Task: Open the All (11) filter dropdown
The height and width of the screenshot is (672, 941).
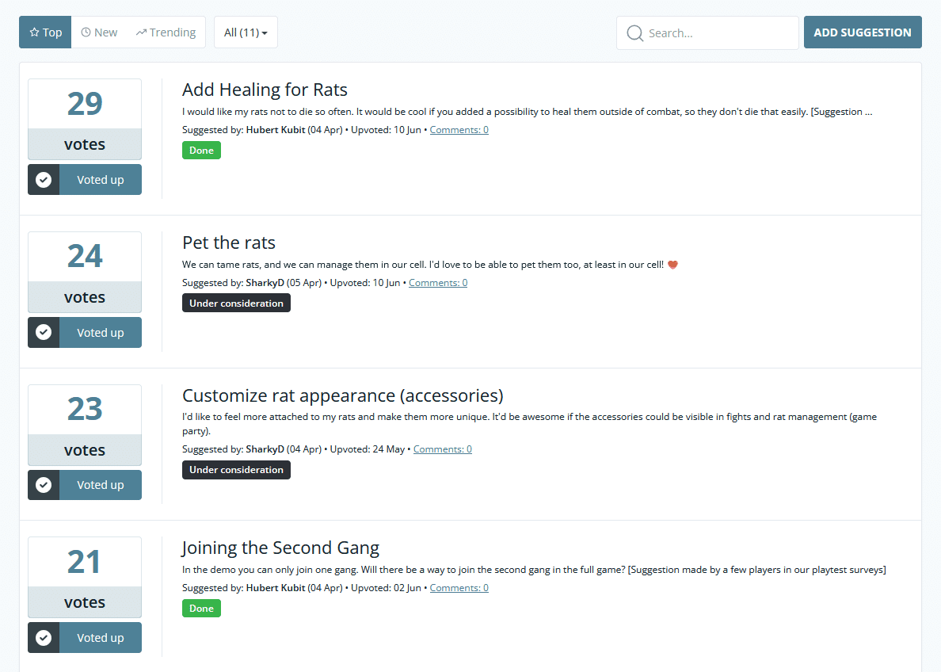Action: [x=246, y=32]
